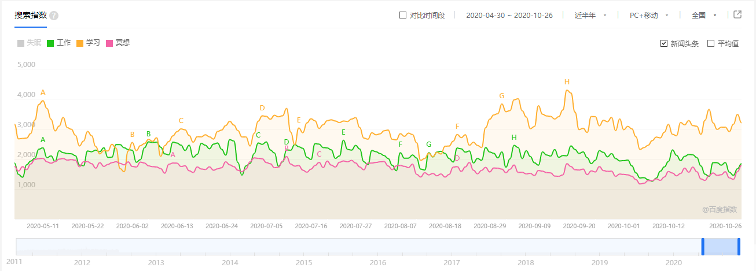Enable the 对比时间段 checkbox
This screenshot has width=756, height=271.
pyautogui.click(x=403, y=16)
